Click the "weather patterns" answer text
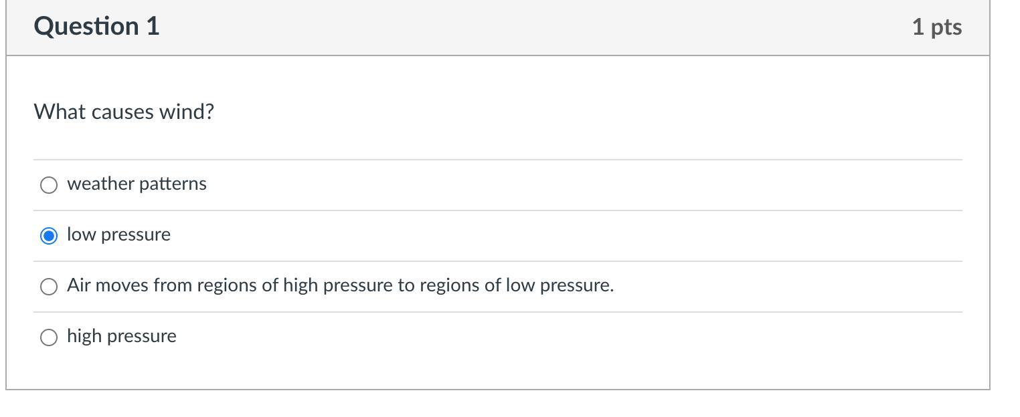1020x417 pixels. pyautogui.click(x=137, y=184)
